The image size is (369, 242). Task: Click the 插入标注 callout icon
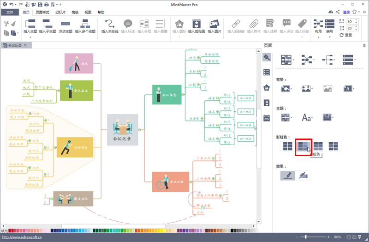pyautogui.click(x=128, y=24)
